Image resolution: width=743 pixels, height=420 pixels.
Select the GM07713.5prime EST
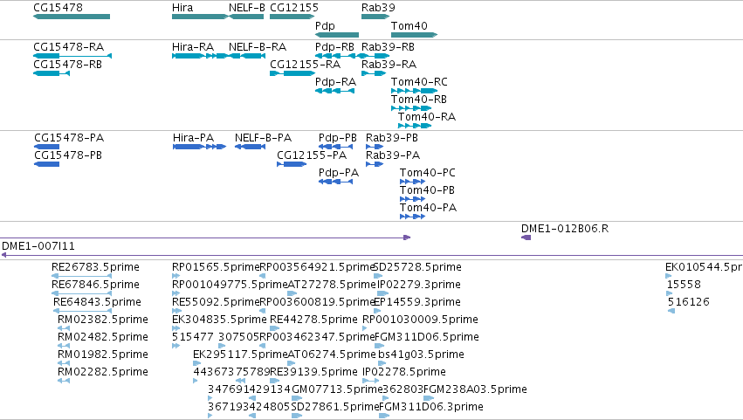(297, 398)
